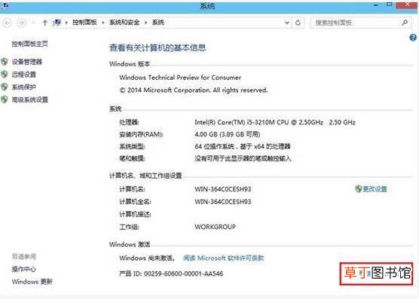Click shield icon beside 高级系统设置
419x299 pixels.
[x=5, y=99]
